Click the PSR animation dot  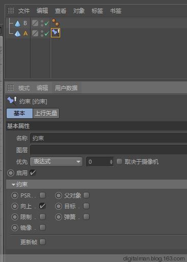point(15,195)
